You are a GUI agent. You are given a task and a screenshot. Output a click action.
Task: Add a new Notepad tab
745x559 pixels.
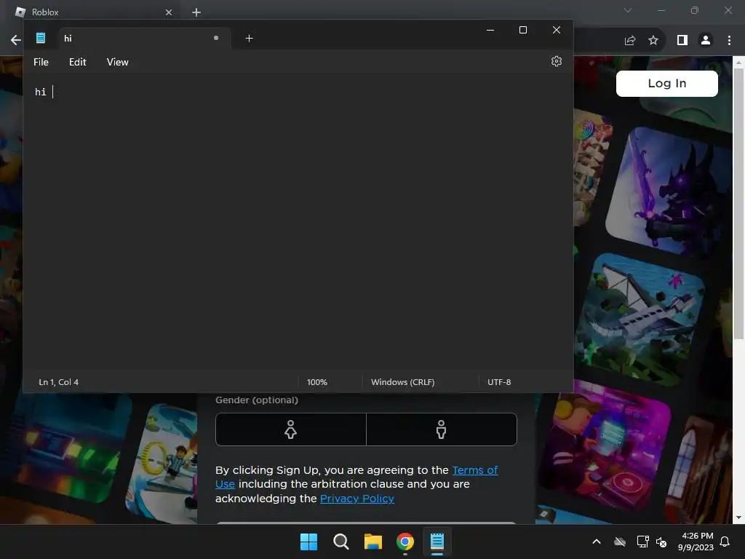[249, 38]
